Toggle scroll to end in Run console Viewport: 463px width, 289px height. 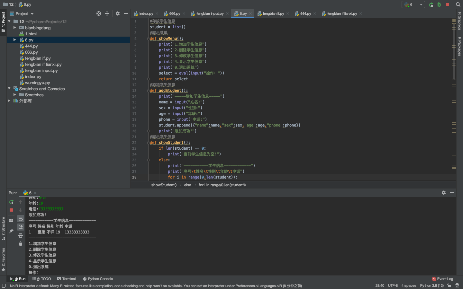tap(21, 227)
